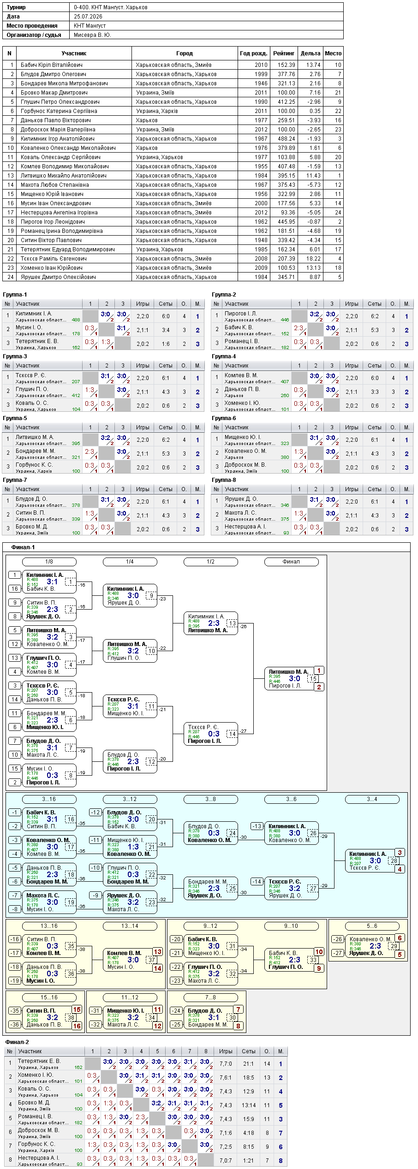Click place badge 2 next to Пирогов І. Л.

point(319,687)
